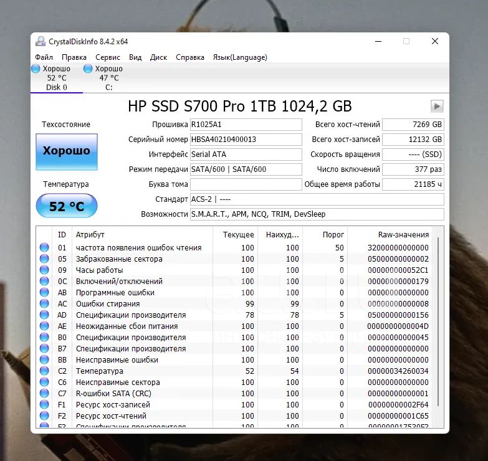Viewport: 488px width, 461px height.
Task: Click status icon of attribute AC row
Action: point(44,303)
